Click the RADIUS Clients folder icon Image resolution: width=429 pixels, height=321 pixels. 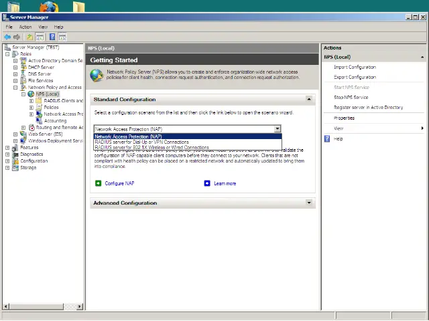tap(39, 101)
